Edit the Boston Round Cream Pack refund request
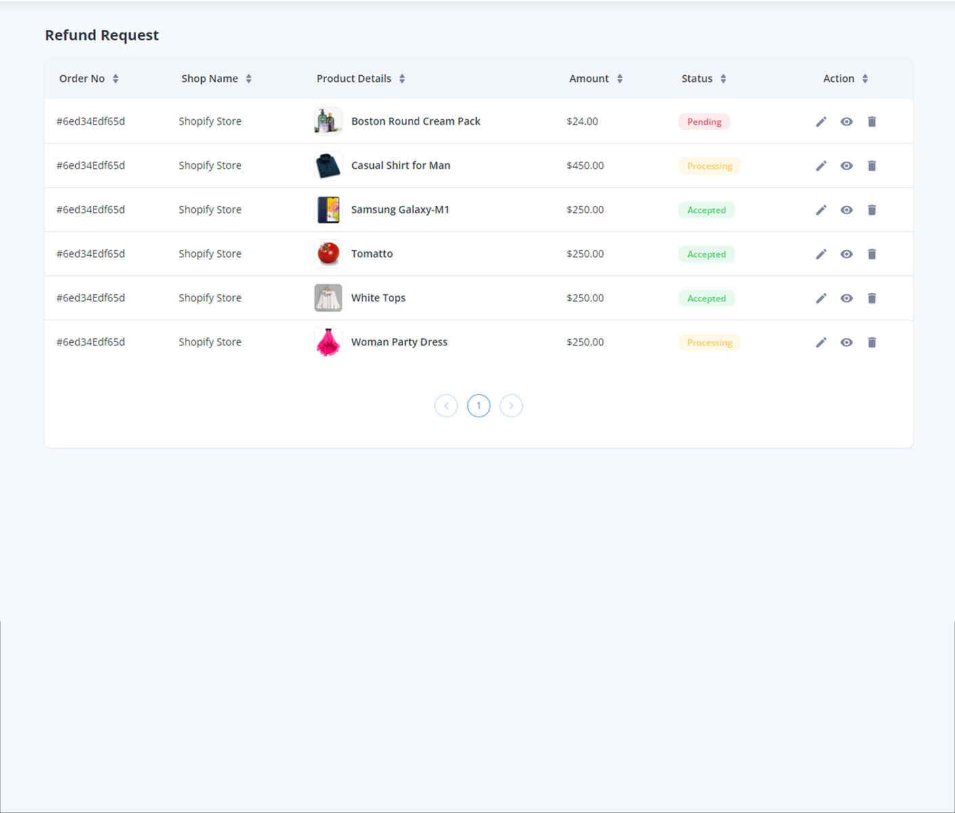Image resolution: width=955 pixels, height=813 pixels. [x=821, y=121]
